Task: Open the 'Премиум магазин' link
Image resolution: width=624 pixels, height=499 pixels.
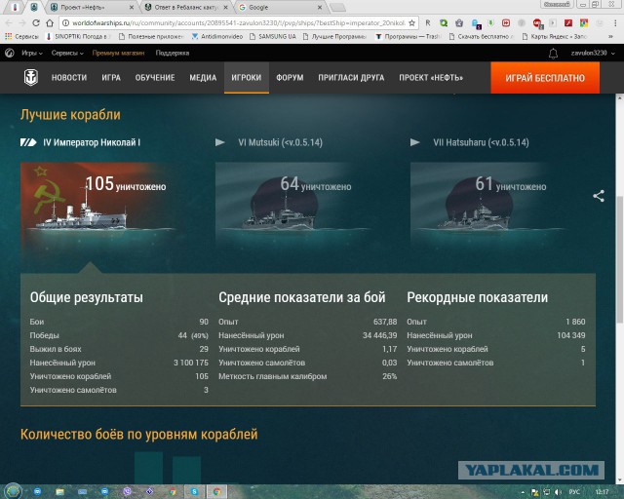Action: point(118,53)
